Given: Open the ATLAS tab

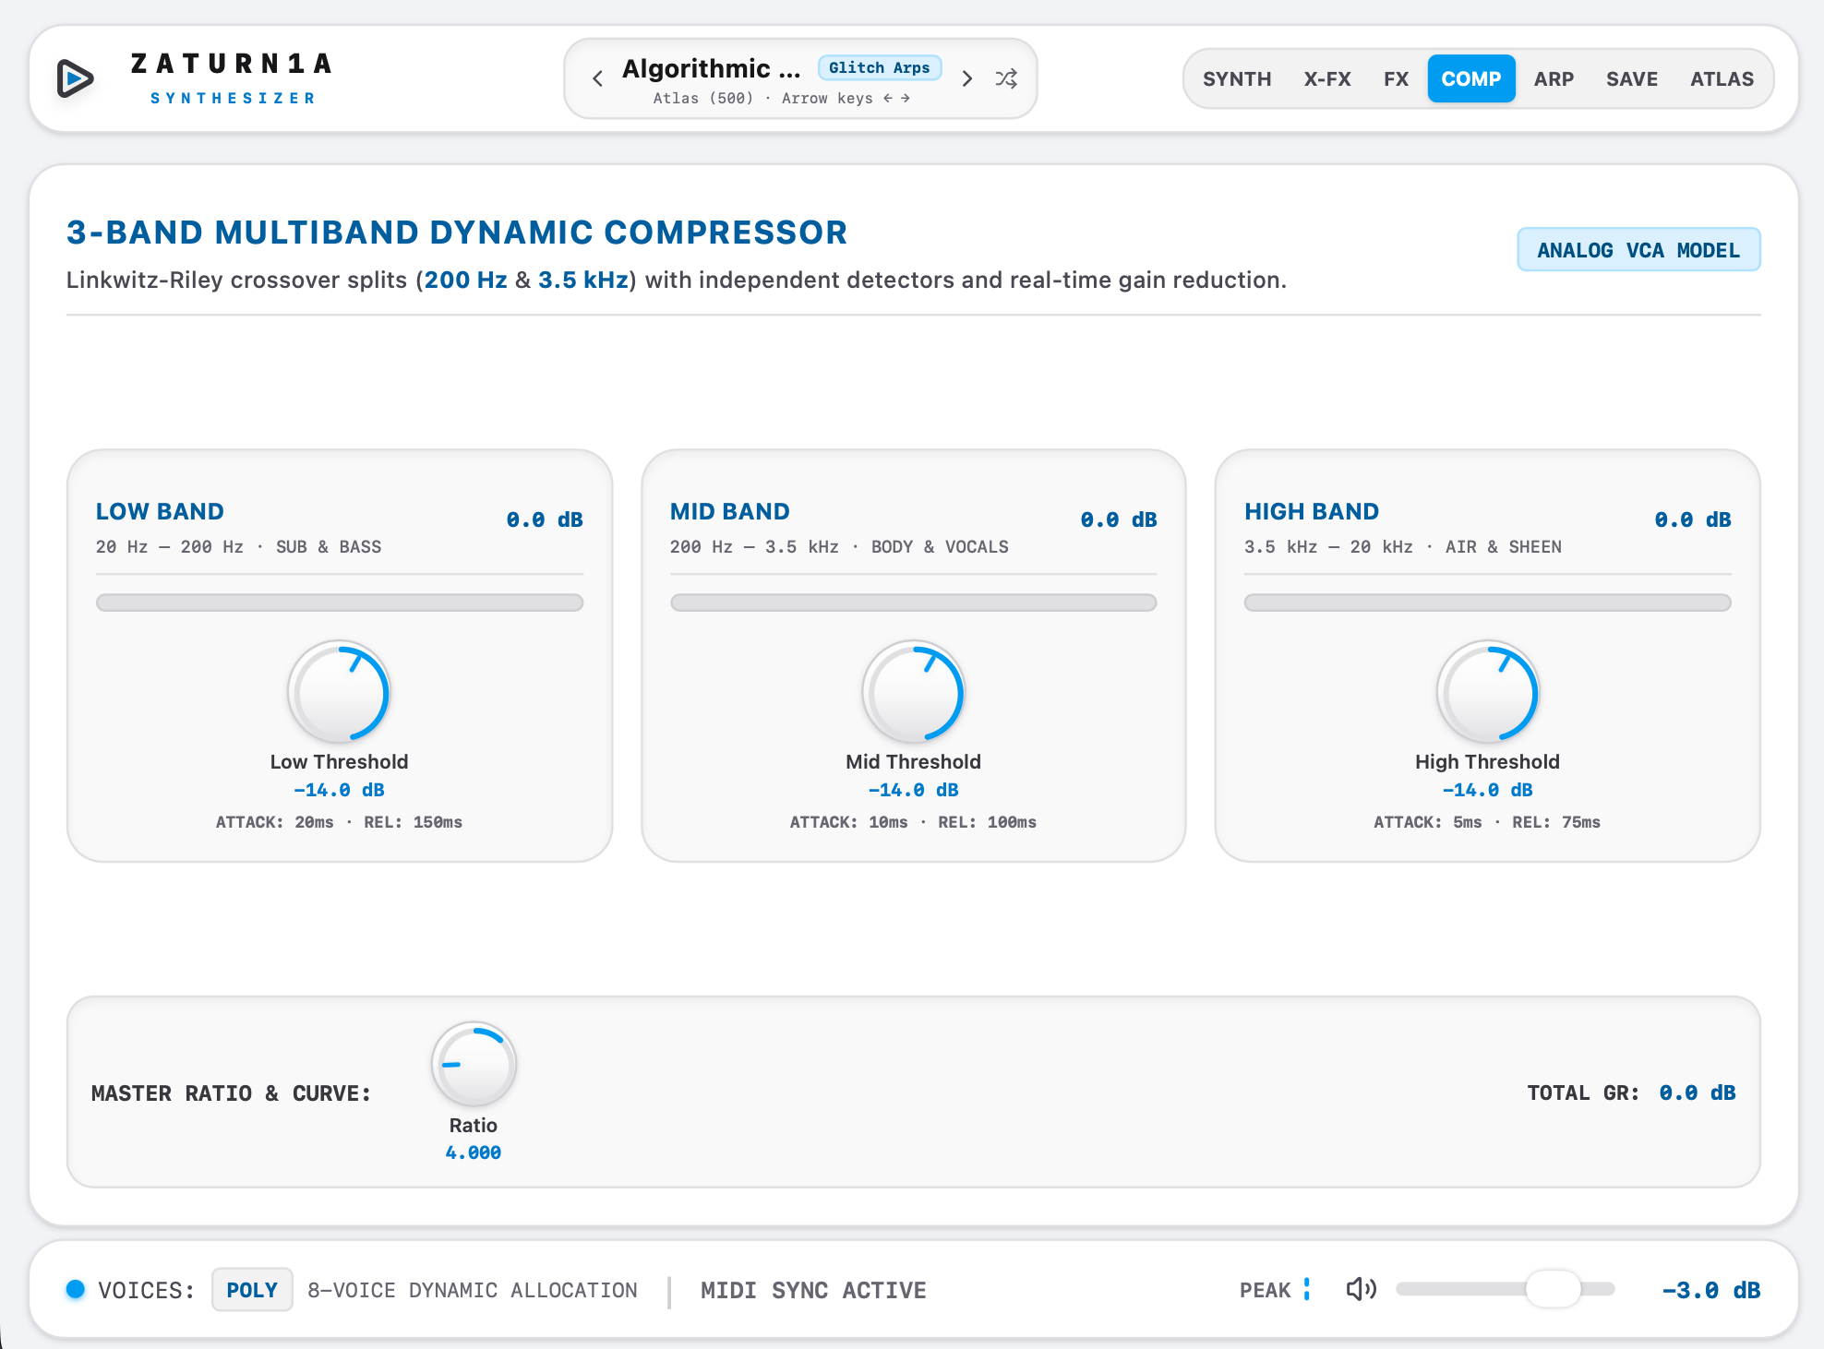Looking at the screenshot, I should [1722, 79].
